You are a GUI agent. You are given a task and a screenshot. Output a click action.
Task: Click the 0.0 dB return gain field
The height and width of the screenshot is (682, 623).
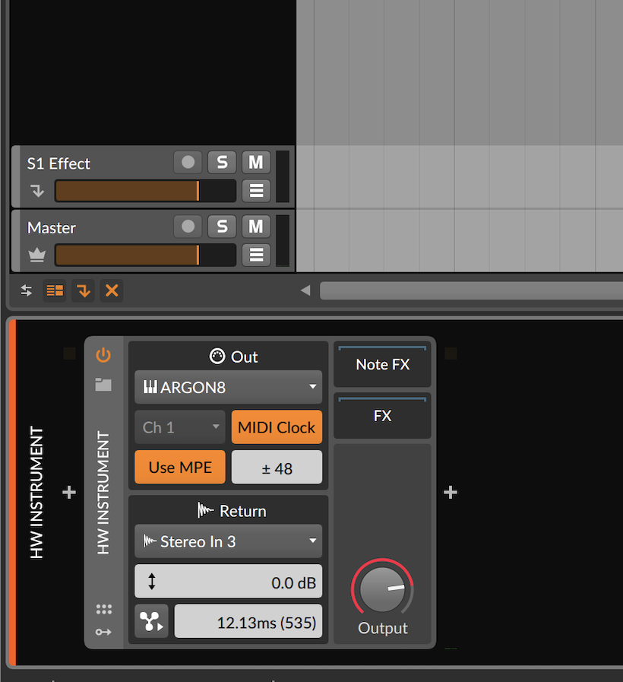pos(228,581)
